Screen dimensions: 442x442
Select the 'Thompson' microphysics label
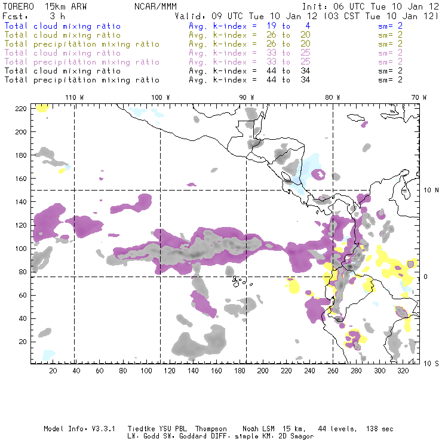coord(211,429)
